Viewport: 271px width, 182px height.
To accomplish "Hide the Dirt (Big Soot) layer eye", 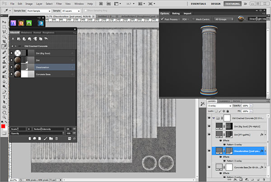I will [x=209, y=126].
